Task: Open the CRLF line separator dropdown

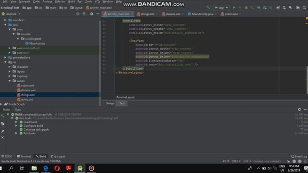Action: [x=236, y=161]
